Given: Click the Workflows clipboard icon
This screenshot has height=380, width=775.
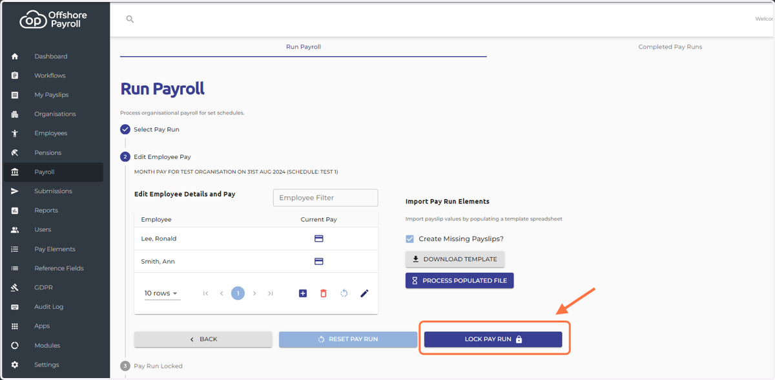Looking at the screenshot, I should pyautogui.click(x=15, y=76).
